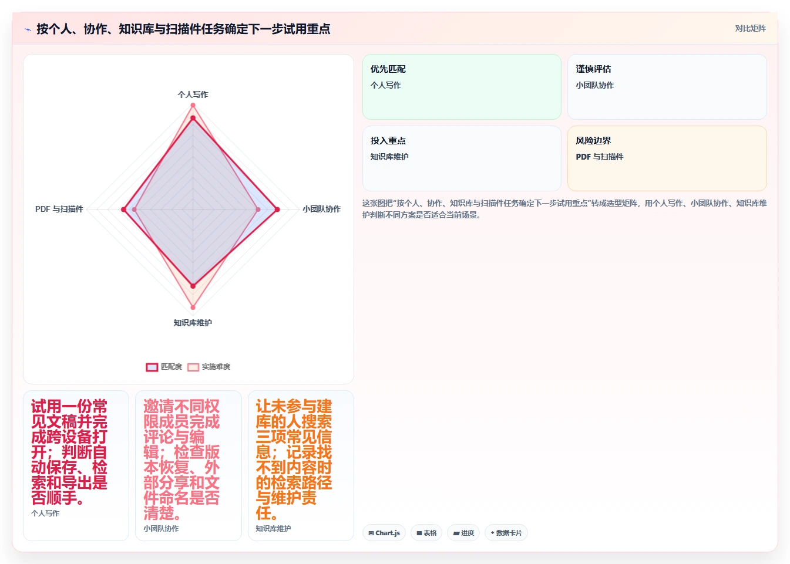Click 个人写作 text inside 优先匹配 card
The height and width of the screenshot is (564, 790).
click(x=386, y=85)
